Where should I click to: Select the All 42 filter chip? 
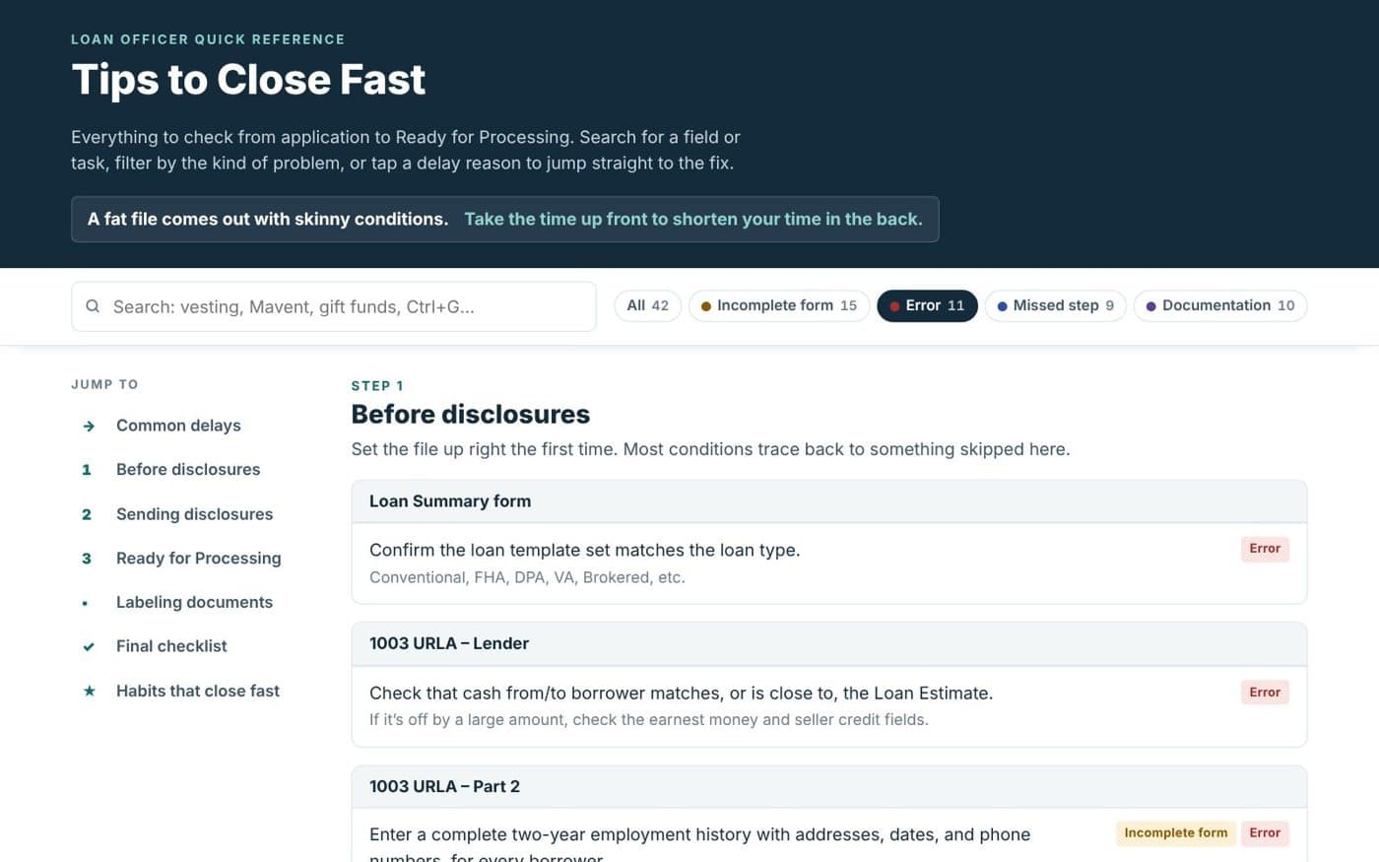648,305
